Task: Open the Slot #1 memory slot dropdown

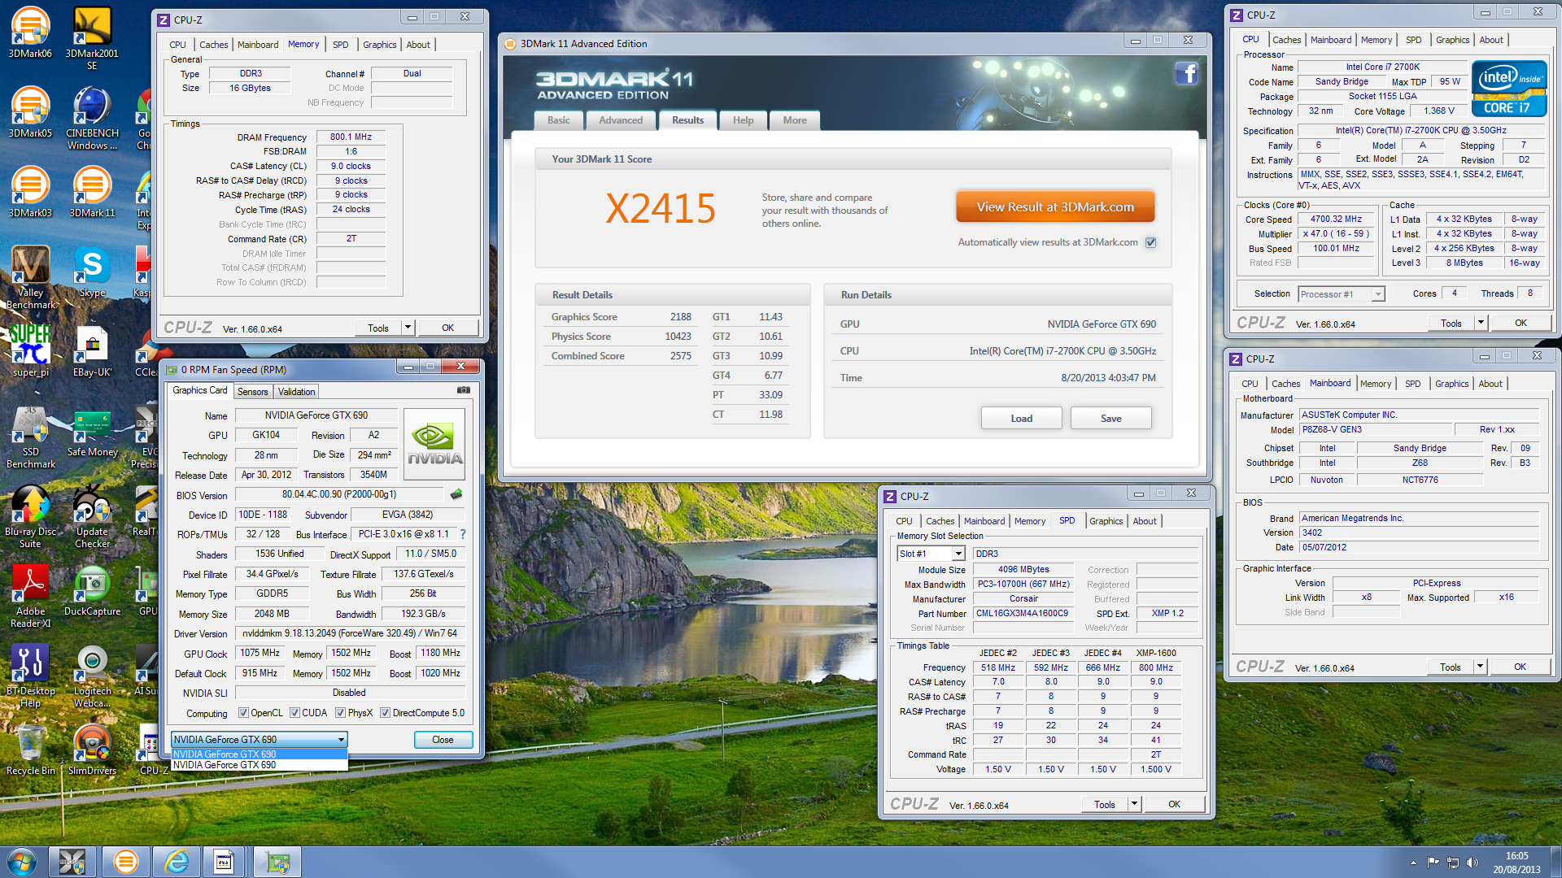Action: pos(931,554)
